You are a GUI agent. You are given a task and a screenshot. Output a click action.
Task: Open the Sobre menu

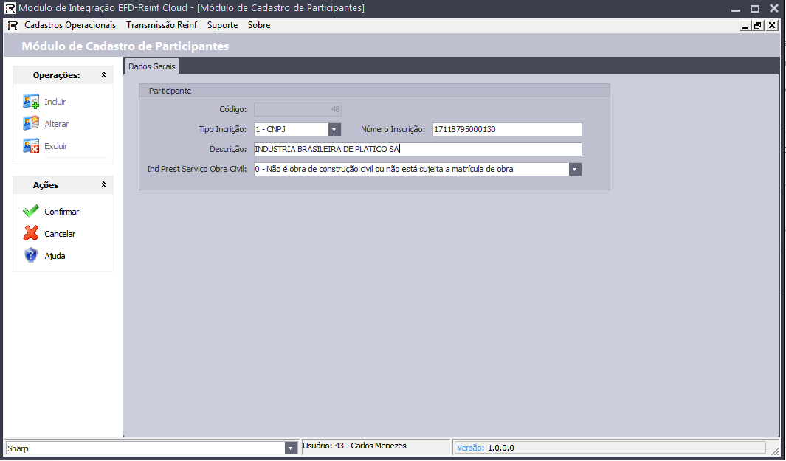click(259, 25)
